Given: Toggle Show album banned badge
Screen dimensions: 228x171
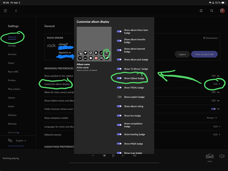Looking at the screenshot, I should click(x=119, y=50).
